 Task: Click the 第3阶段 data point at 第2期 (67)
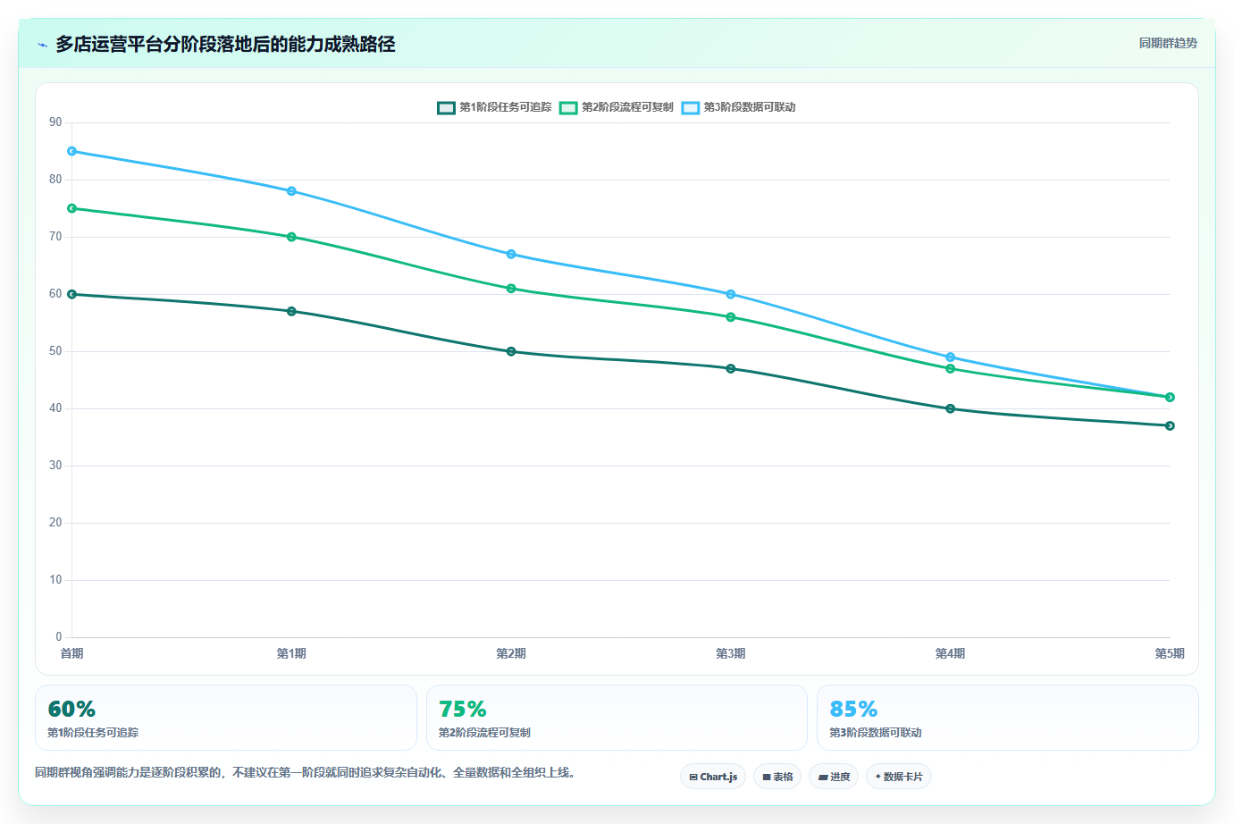coord(511,254)
